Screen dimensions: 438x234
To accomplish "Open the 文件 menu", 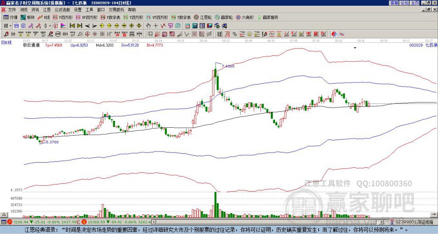I will tap(12, 10).
